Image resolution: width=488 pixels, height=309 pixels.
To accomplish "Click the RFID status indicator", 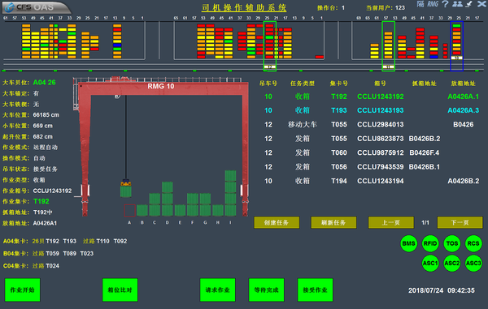I will click(430, 243).
